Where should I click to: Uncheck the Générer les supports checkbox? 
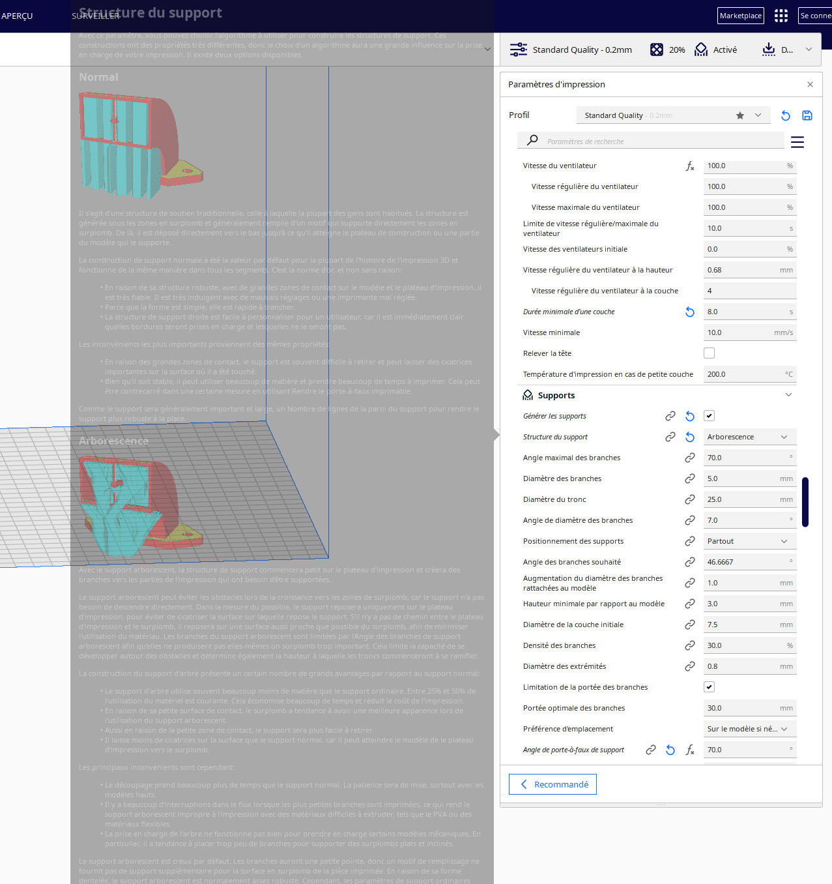click(x=710, y=416)
